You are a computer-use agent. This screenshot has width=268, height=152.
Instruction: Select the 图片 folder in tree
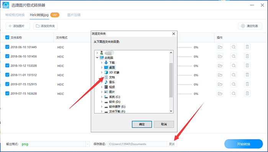(x=109, y=92)
